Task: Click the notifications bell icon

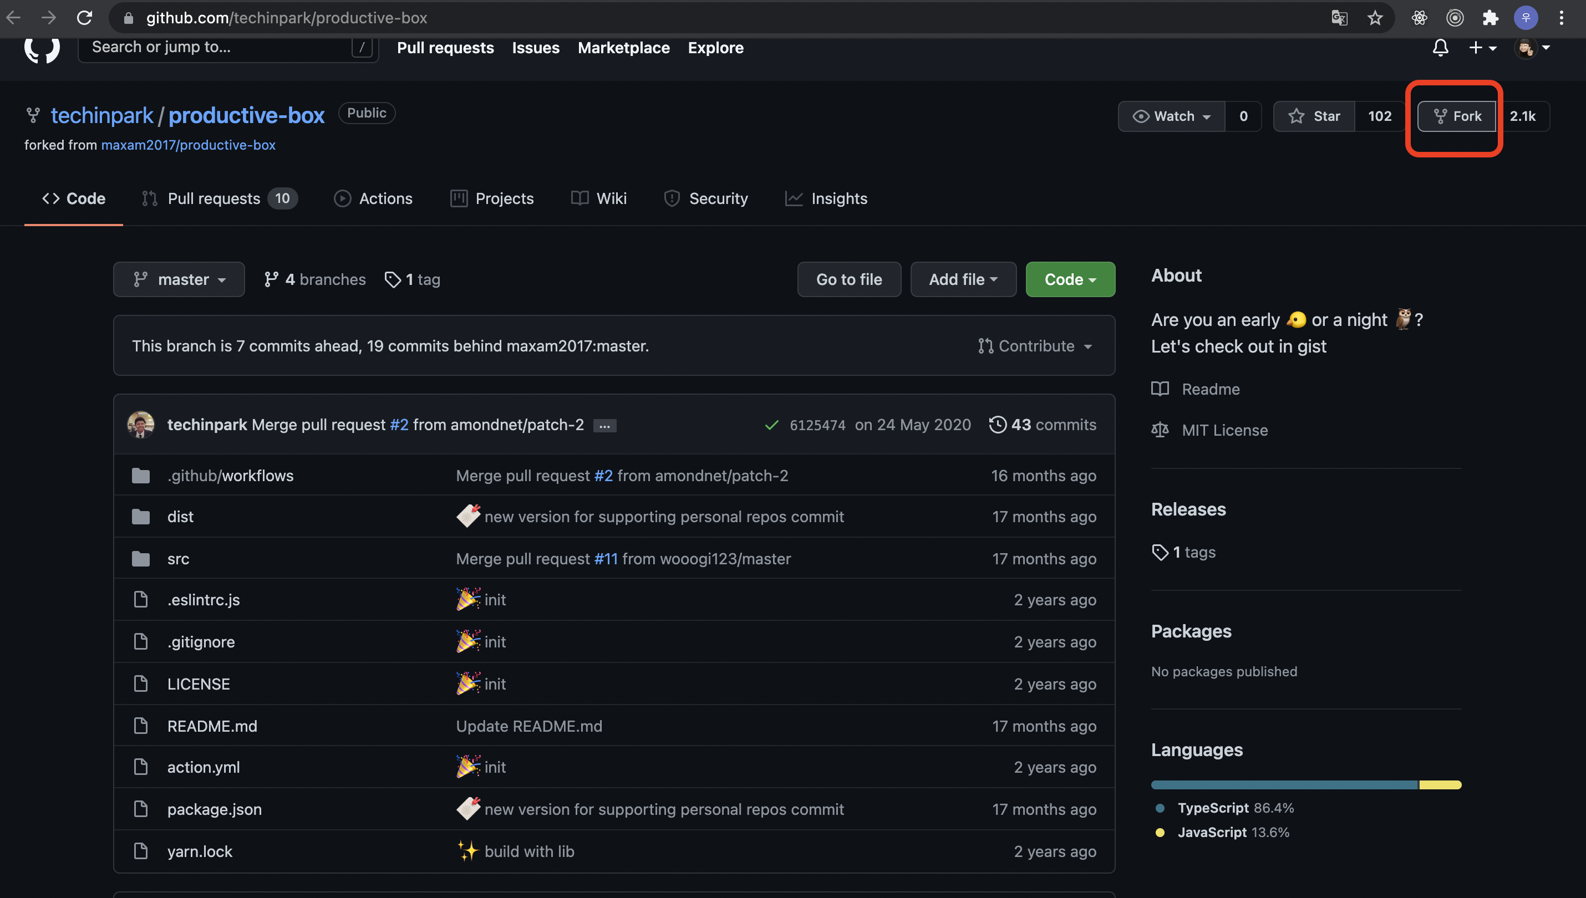Action: [1440, 48]
